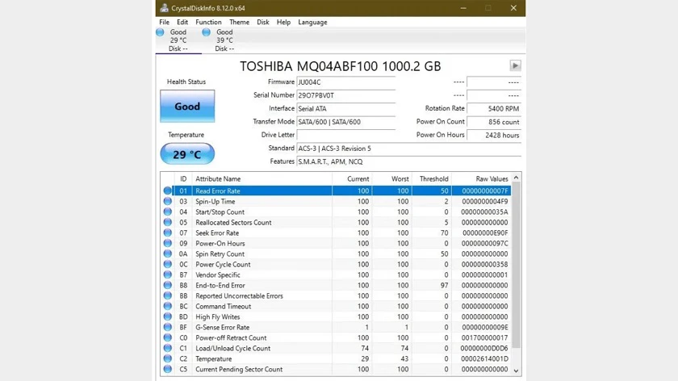Click the next disk arrow button
The image size is (678, 381).
pyautogui.click(x=515, y=65)
